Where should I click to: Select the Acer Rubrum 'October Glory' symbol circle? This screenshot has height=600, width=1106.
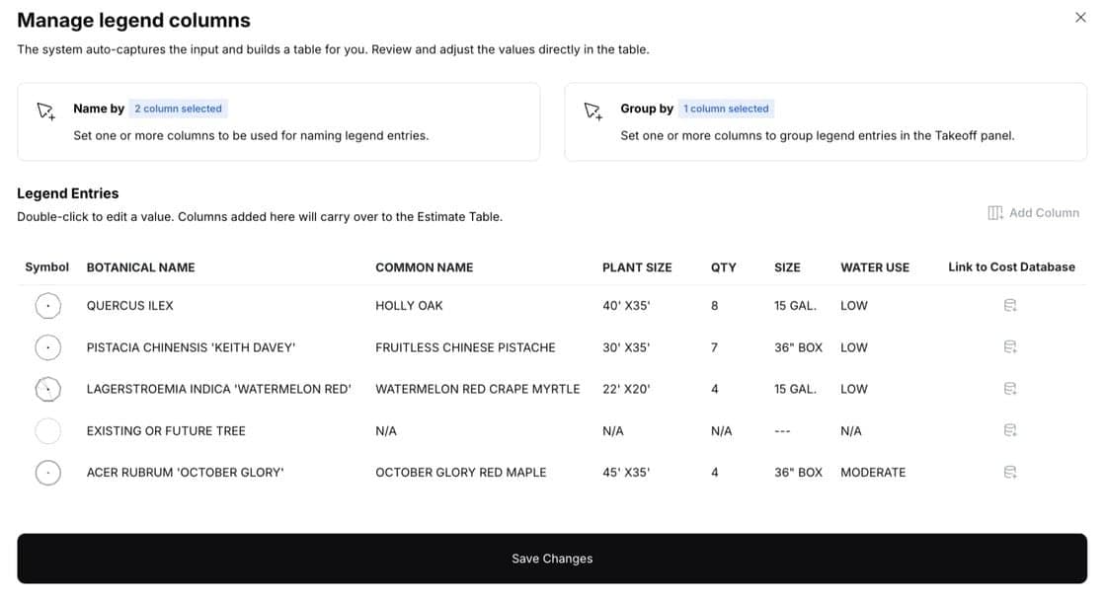48,472
